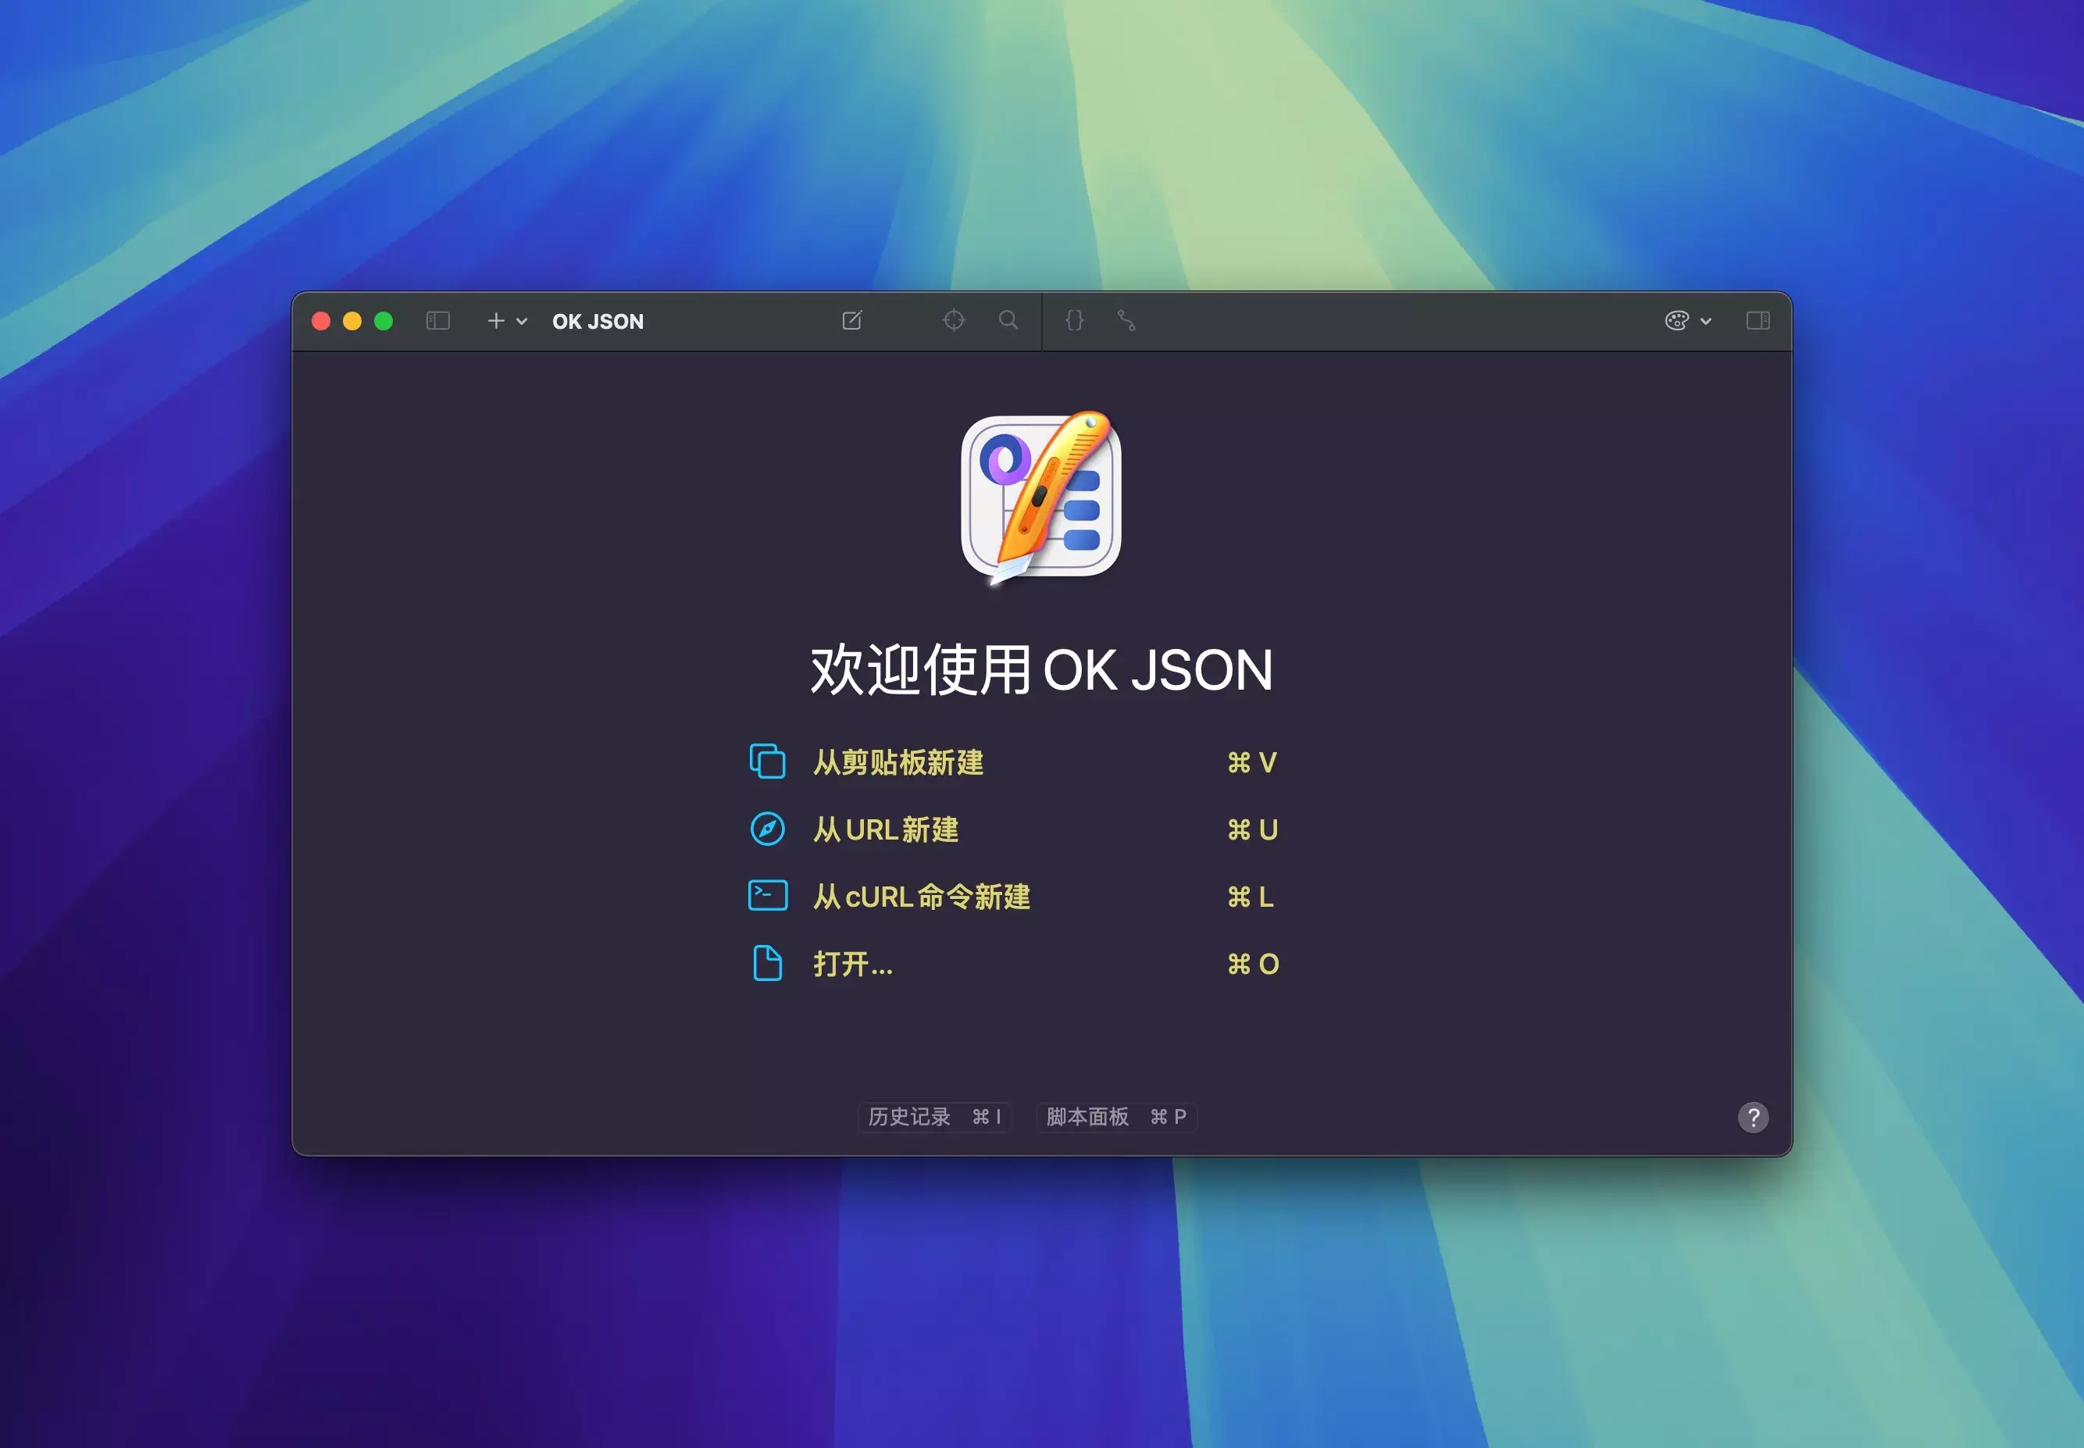Open the color palette theme icon
2084x1448 pixels.
[1676, 320]
